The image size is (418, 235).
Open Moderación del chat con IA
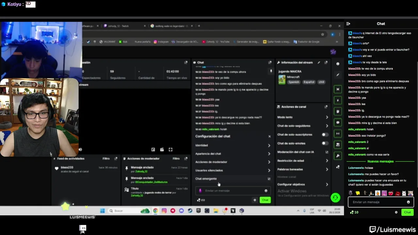click(x=303, y=152)
